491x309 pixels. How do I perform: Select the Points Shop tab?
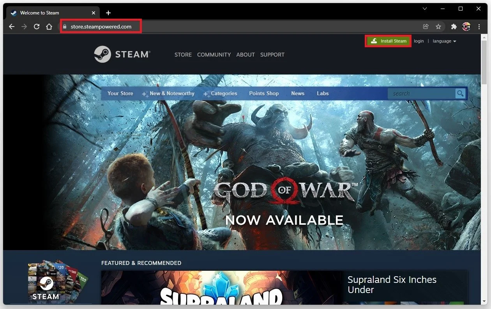(x=264, y=93)
